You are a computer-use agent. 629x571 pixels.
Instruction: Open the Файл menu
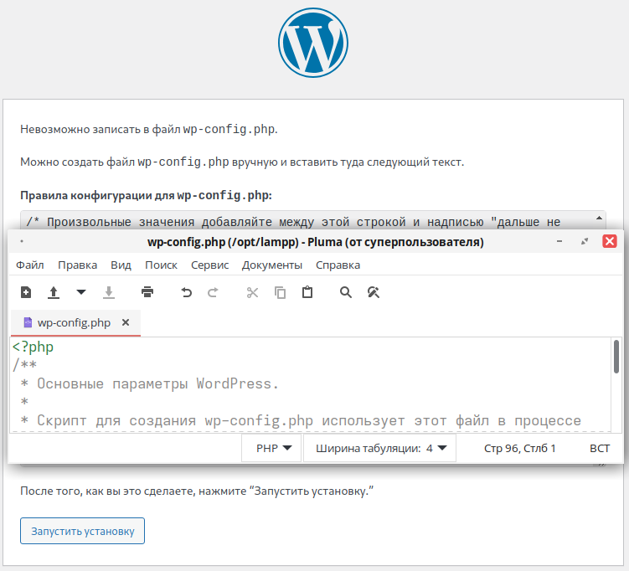coord(30,265)
